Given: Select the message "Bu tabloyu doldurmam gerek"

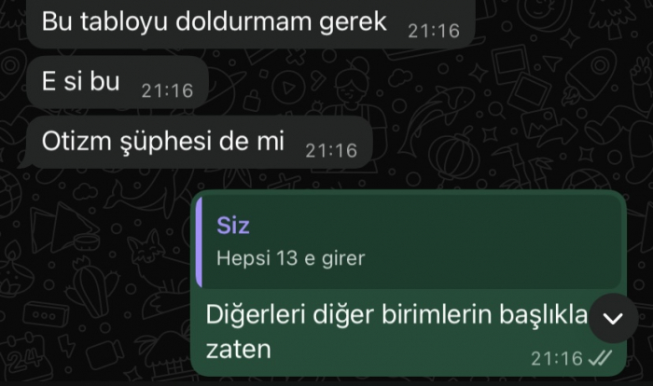Looking at the screenshot, I should pos(251,21).
